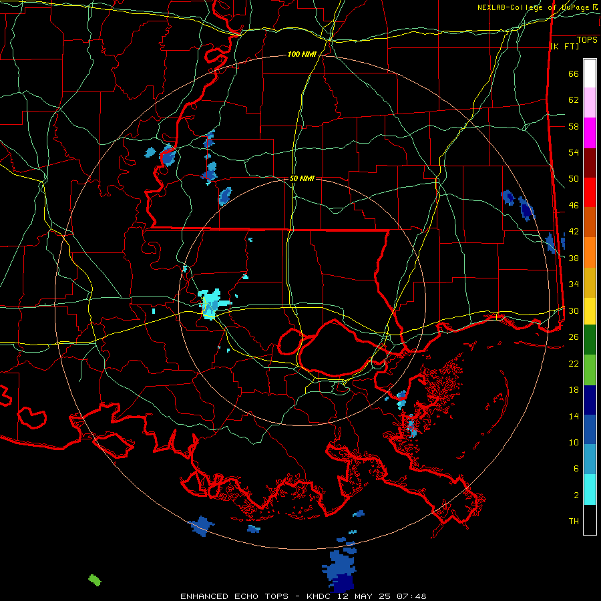Click the legend value 50
This screenshot has width=601, height=601.
coord(574,179)
